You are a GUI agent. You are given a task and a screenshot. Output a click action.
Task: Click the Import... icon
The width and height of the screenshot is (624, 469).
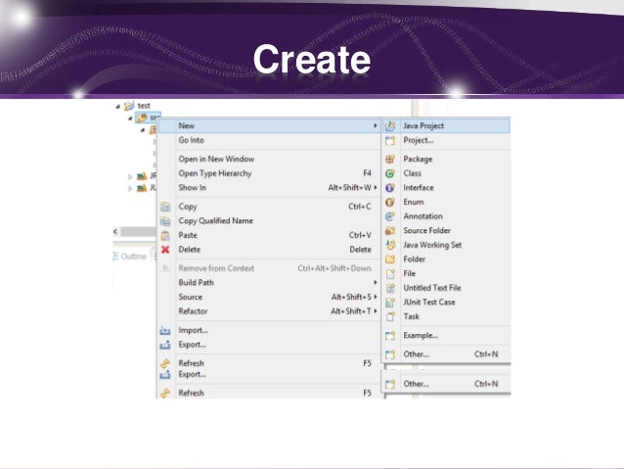tap(165, 331)
